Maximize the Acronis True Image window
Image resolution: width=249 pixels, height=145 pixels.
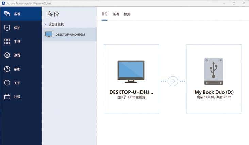click(234, 3)
